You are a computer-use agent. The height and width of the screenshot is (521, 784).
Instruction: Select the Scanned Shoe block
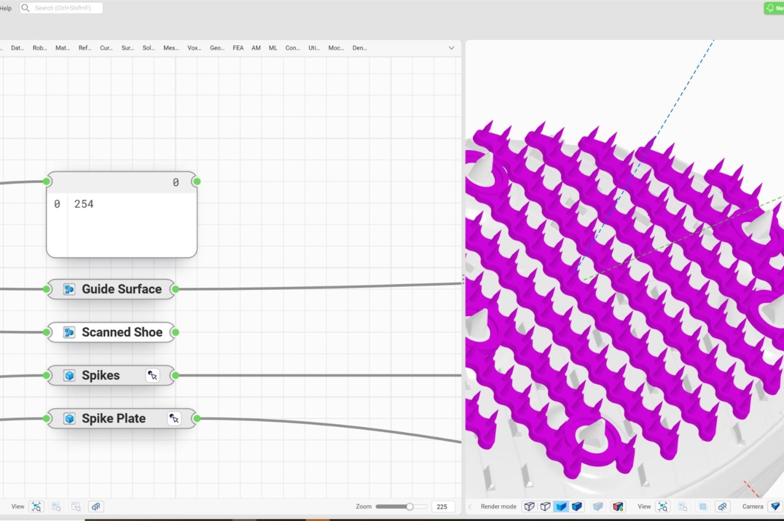[x=122, y=332]
